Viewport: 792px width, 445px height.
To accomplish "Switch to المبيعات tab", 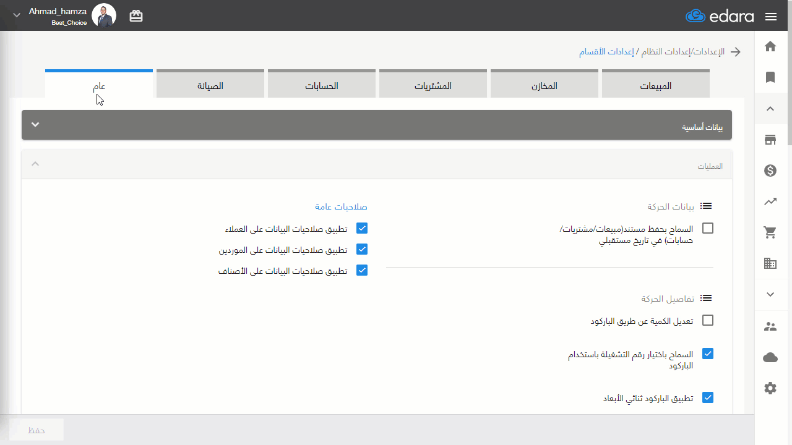I will pyautogui.click(x=656, y=85).
